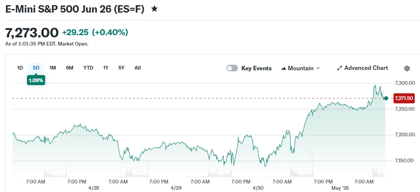Select the 5D time range tab
This screenshot has height=192, width=420.
[36, 68]
